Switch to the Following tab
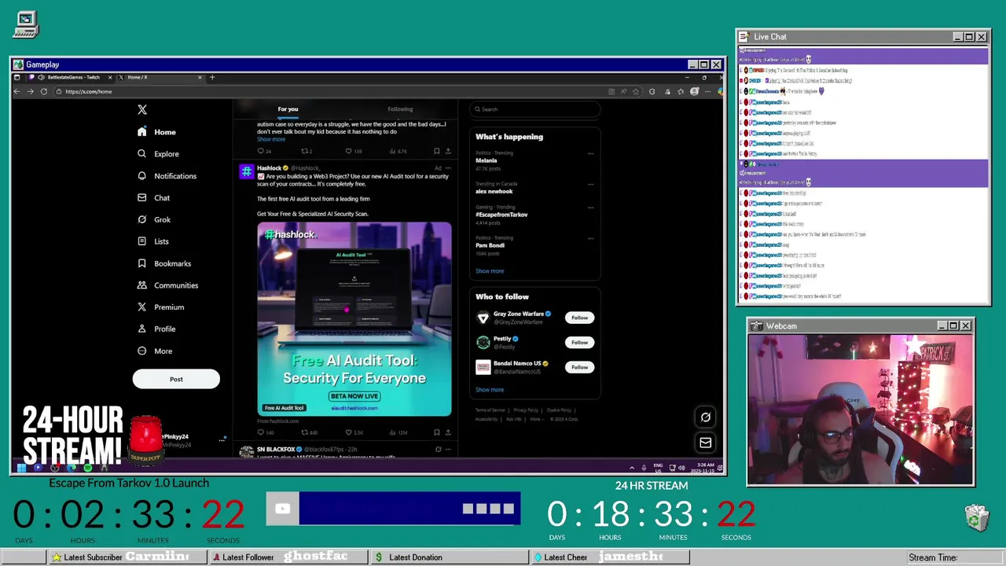This screenshot has height=566, width=1006. pos(400,109)
